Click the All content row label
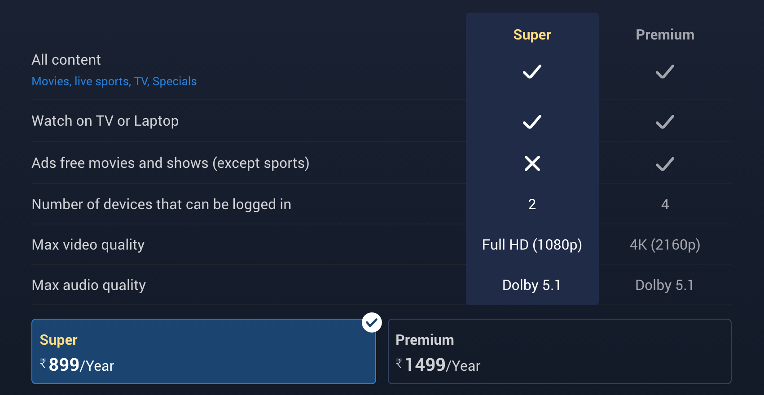This screenshot has width=764, height=395. point(66,60)
